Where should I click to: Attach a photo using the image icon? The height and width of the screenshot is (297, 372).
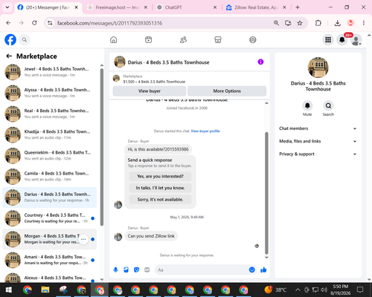tap(126, 270)
